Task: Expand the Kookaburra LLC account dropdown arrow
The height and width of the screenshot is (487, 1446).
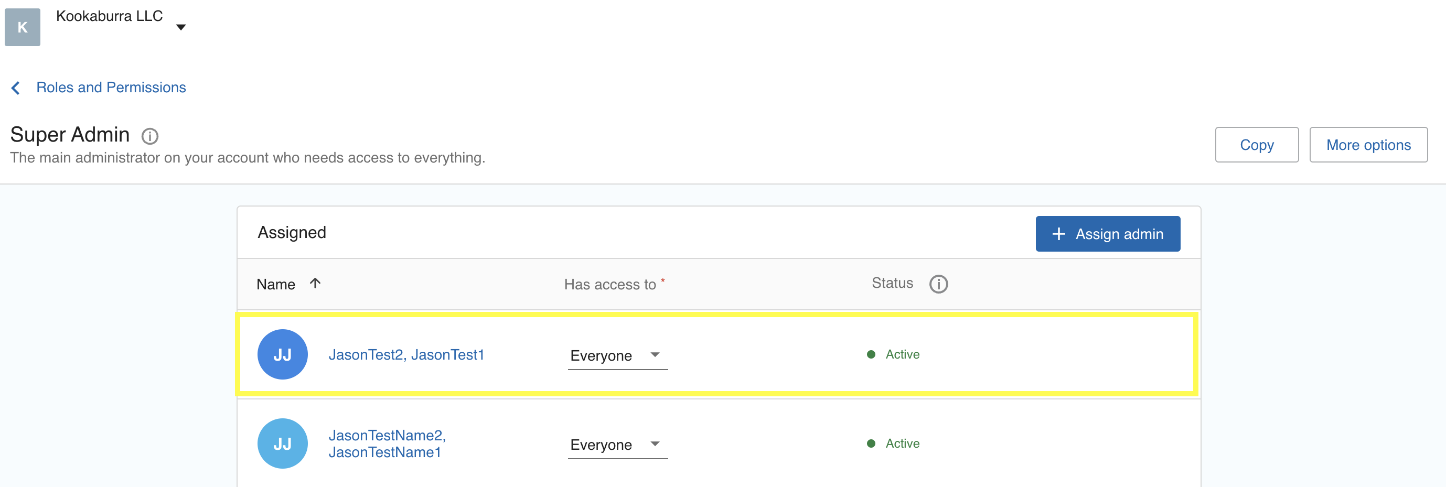Action: pyautogui.click(x=181, y=27)
